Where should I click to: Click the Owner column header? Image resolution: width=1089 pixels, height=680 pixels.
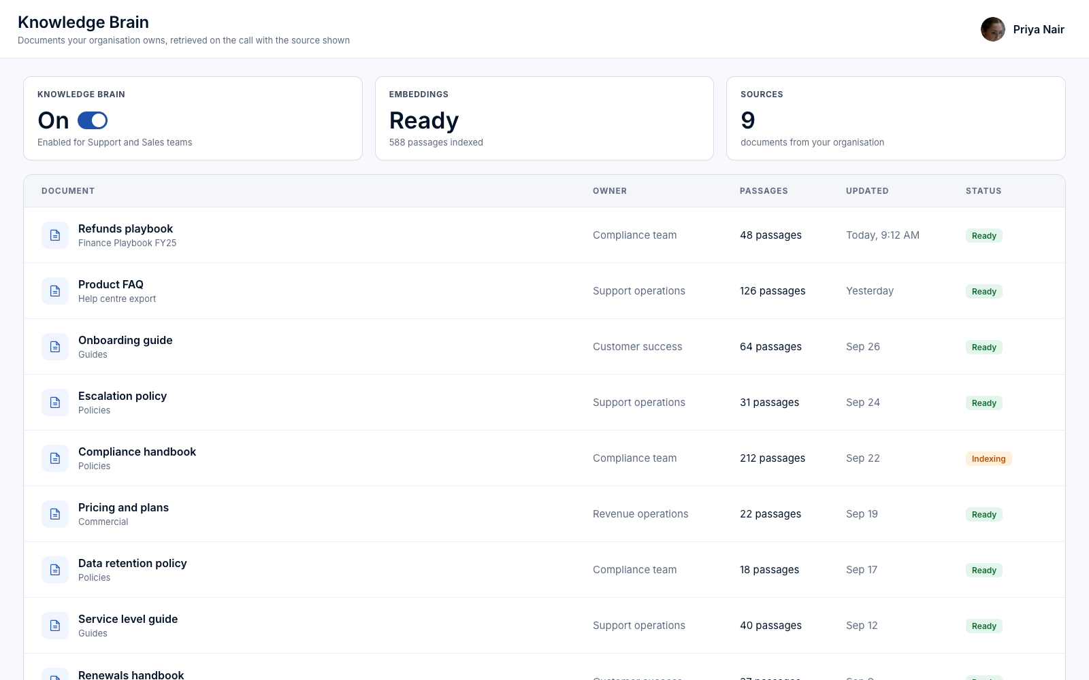tap(610, 191)
